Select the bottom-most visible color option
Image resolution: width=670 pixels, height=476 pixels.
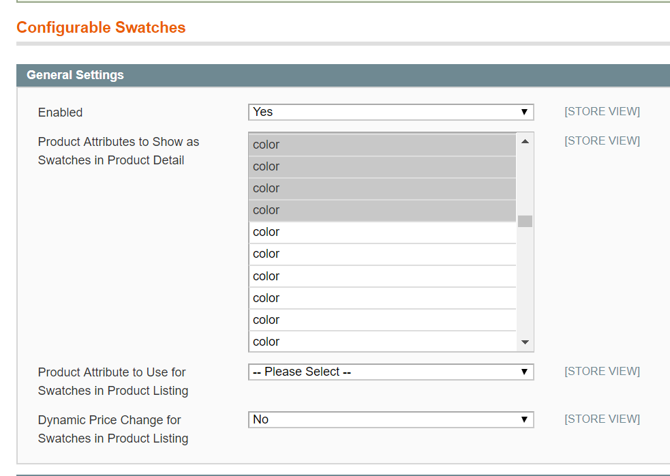pyautogui.click(x=382, y=342)
